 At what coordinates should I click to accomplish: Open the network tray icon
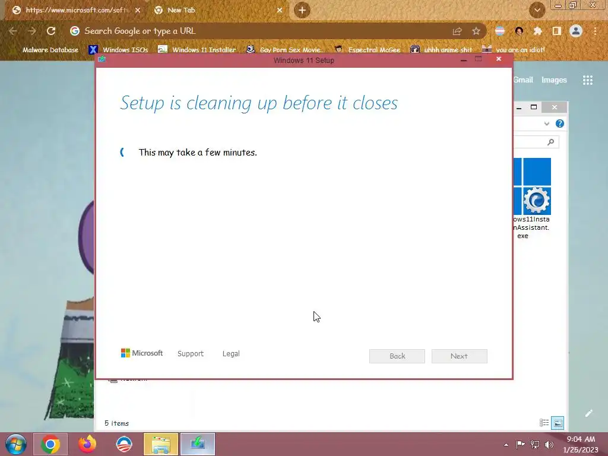coord(535,444)
